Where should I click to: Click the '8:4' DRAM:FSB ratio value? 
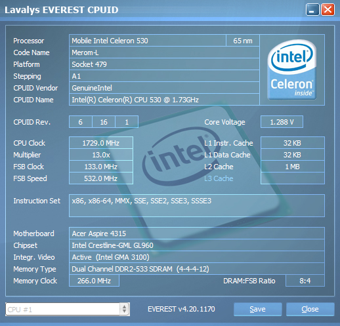[x=305, y=281]
